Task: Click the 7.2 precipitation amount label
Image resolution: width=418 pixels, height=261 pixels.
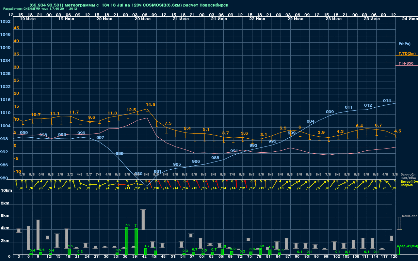Action: [x=128, y=225]
